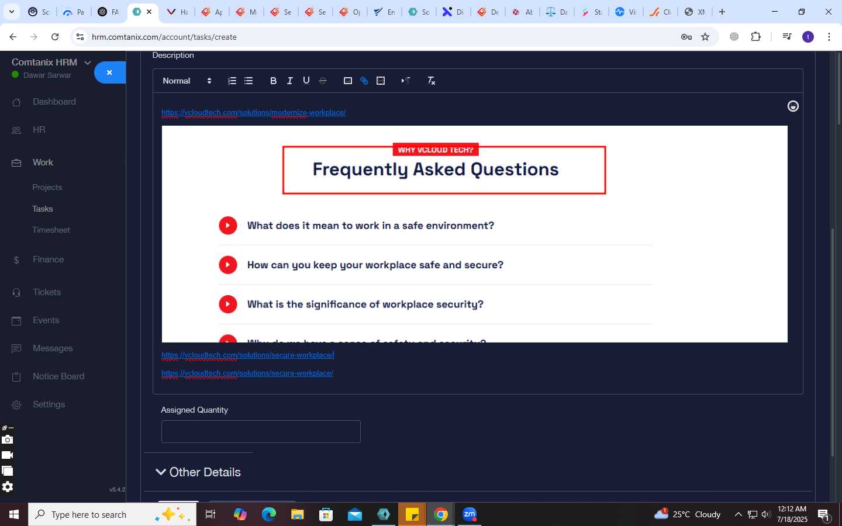The image size is (842, 526).
Task: Switch to the XM browser tab
Action: 695,12
